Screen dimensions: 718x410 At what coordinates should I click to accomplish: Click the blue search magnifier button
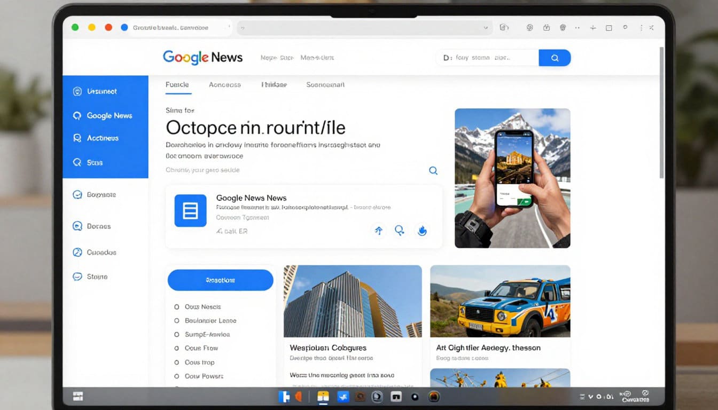tap(555, 58)
